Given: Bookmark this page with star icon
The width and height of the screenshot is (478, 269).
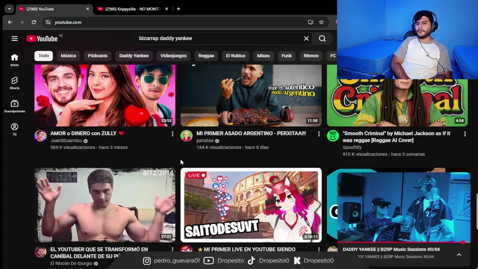Looking at the screenshot, I should 321,22.
